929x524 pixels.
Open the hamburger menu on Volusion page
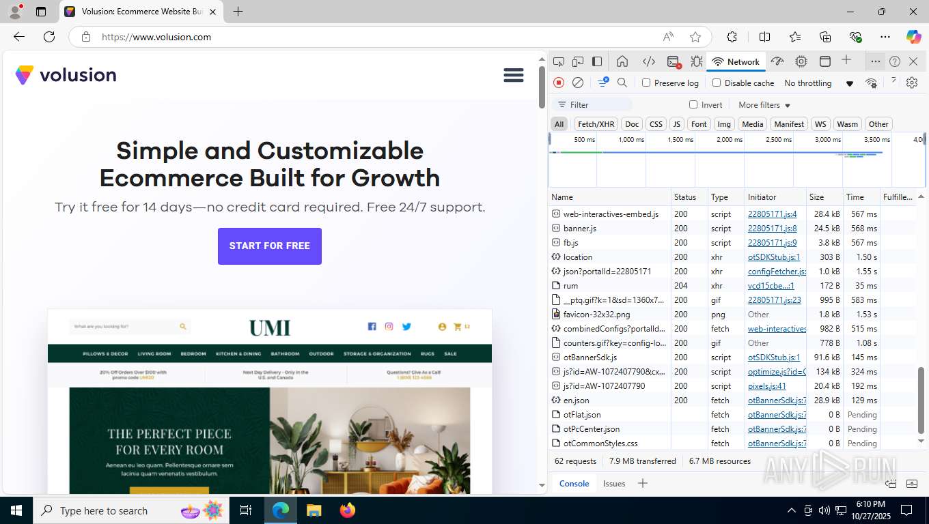tap(514, 75)
